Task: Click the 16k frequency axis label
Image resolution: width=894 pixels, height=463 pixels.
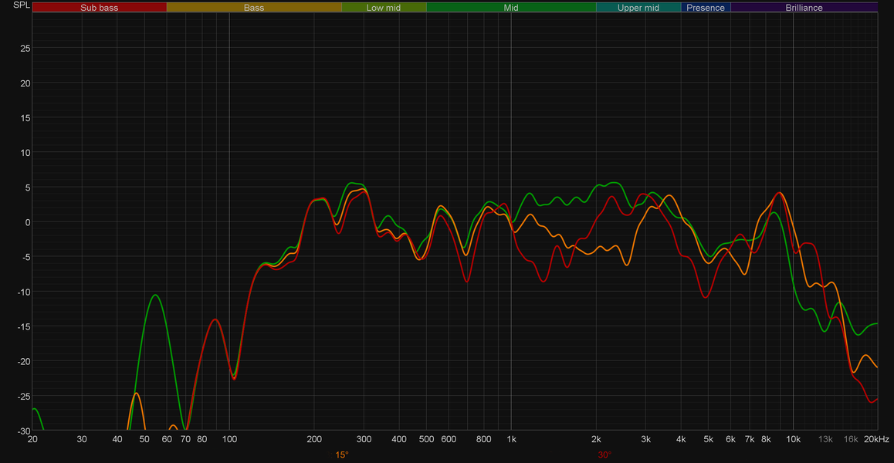Action: pos(852,439)
